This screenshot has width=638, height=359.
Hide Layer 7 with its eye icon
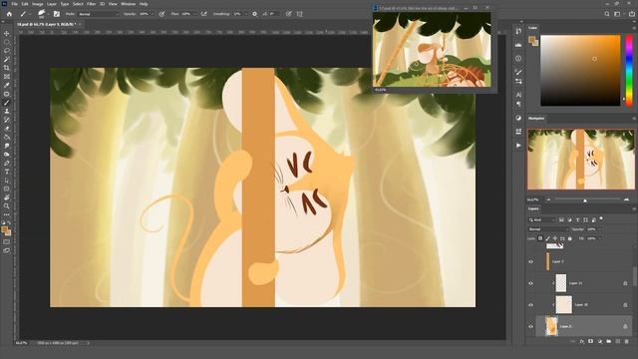pos(530,261)
